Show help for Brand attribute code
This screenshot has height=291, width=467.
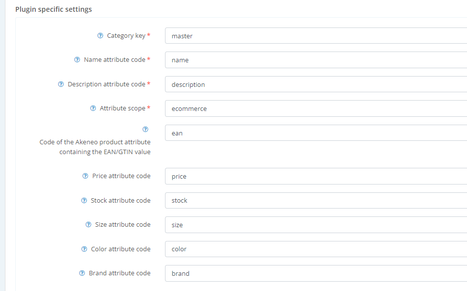coord(82,273)
